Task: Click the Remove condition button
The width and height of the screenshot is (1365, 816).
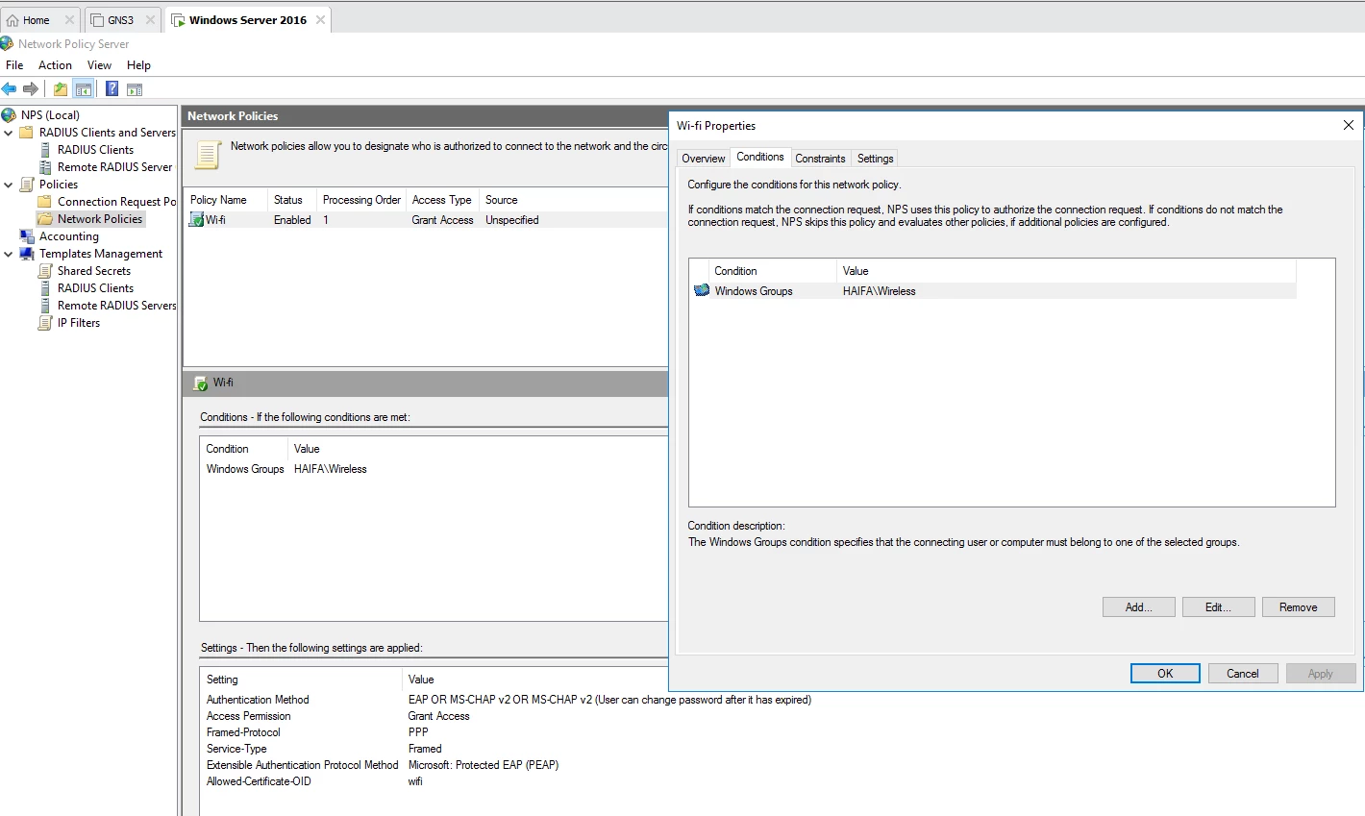Action: 1299,607
